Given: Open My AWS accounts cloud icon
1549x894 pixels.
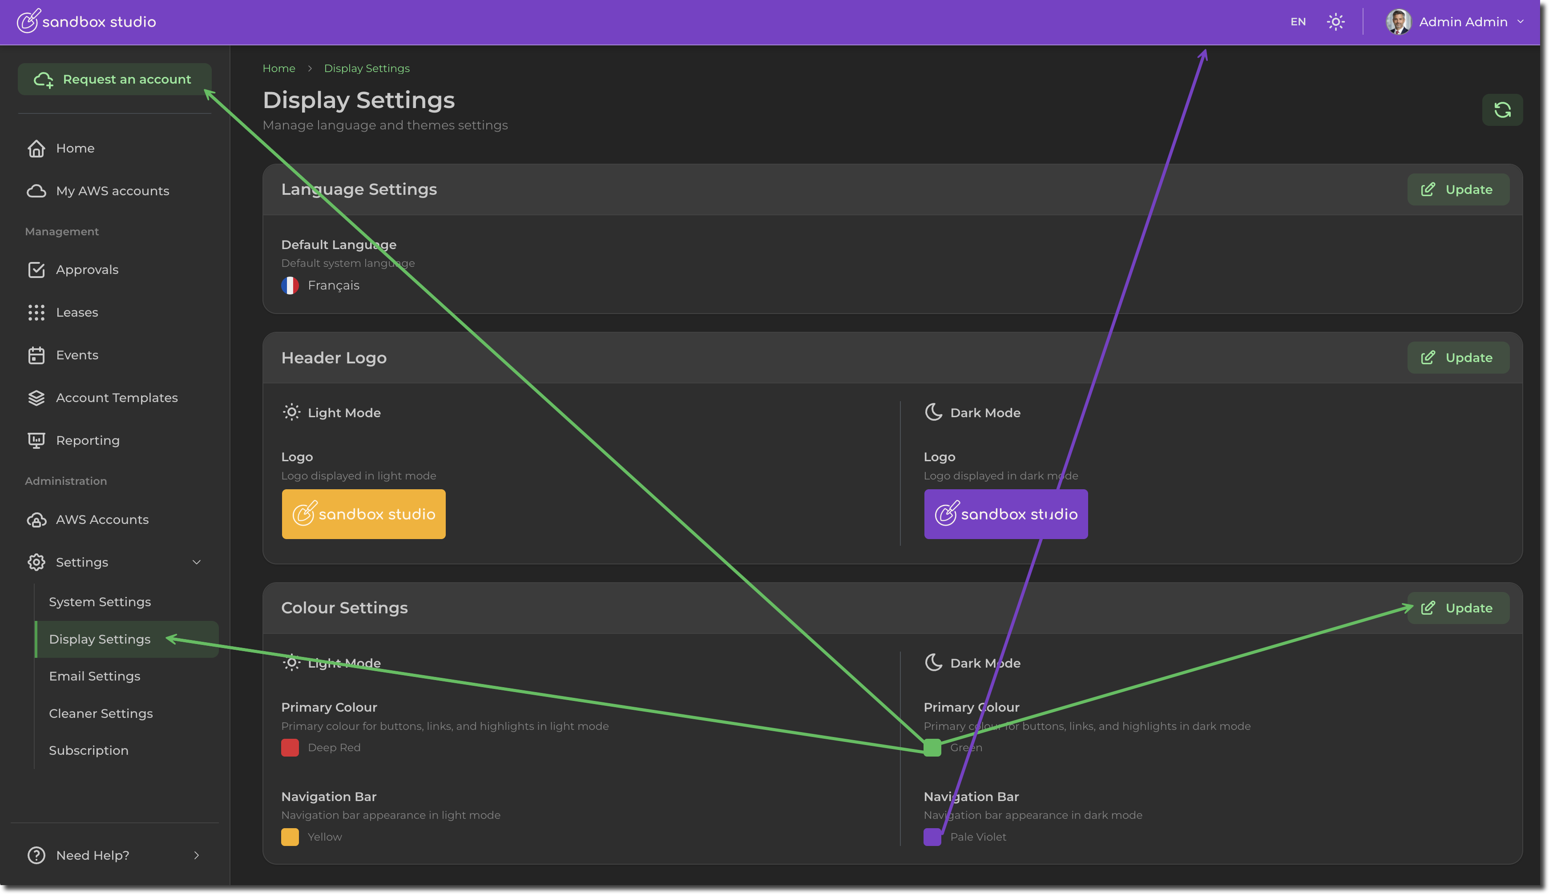Looking at the screenshot, I should pos(36,191).
